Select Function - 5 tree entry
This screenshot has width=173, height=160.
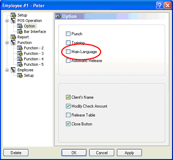[34, 64]
